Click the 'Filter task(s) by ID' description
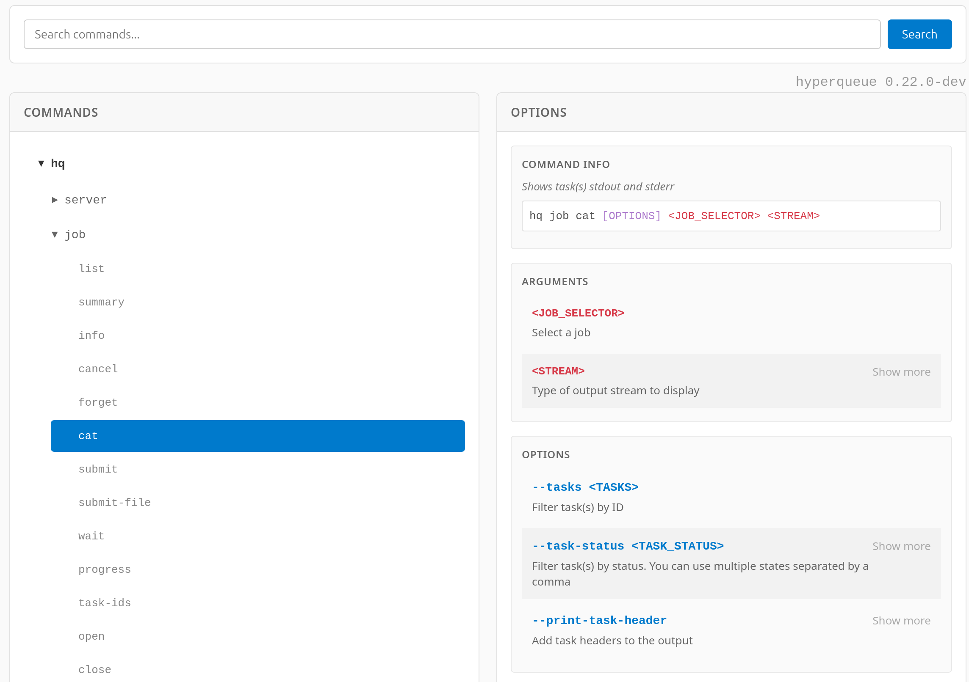Image resolution: width=969 pixels, height=682 pixels. tap(578, 507)
